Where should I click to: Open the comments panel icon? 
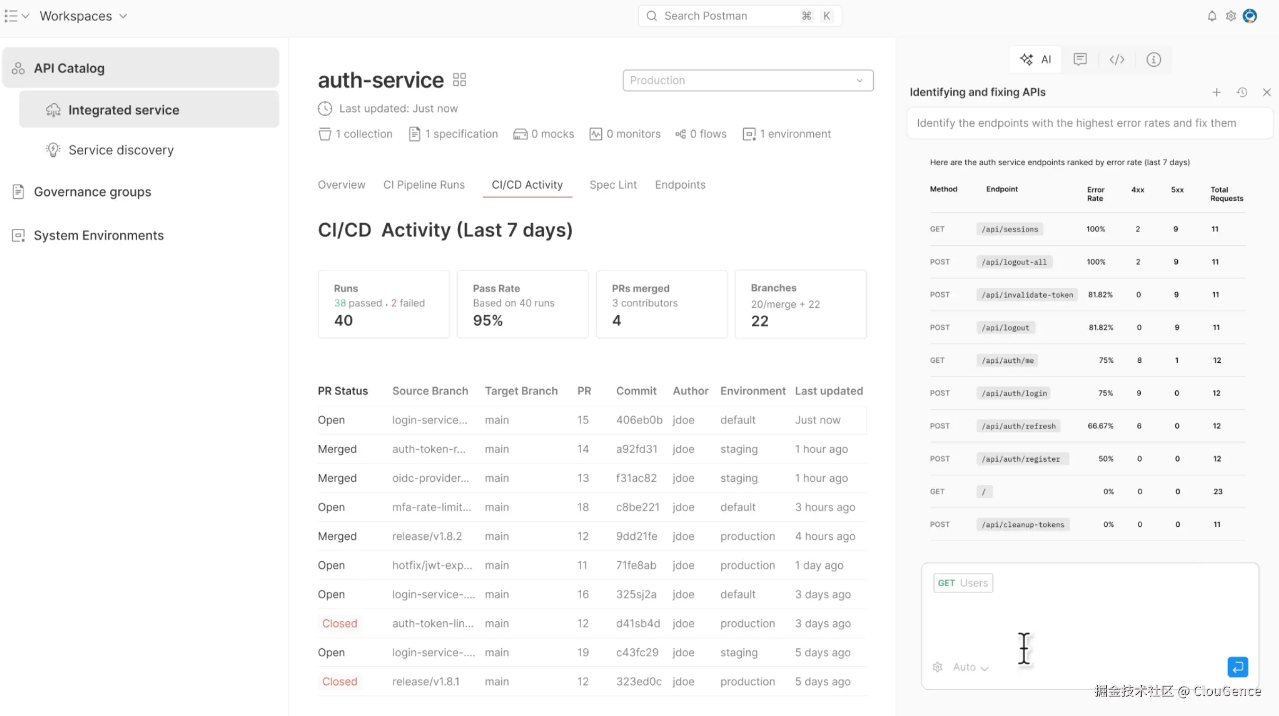(x=1080, y=59)
